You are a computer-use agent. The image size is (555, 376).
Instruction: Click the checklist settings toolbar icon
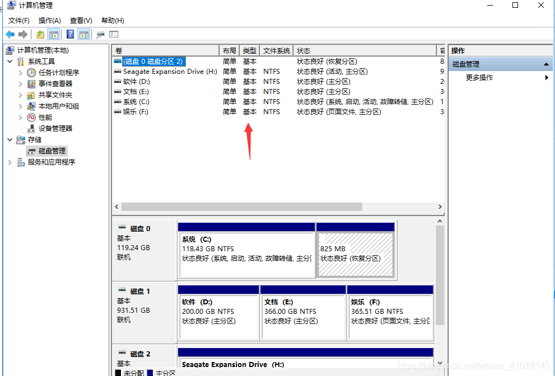(114, 35)
